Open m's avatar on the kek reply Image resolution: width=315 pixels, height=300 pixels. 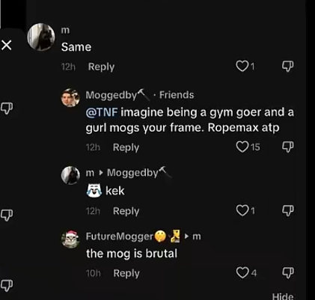(70, 175)
